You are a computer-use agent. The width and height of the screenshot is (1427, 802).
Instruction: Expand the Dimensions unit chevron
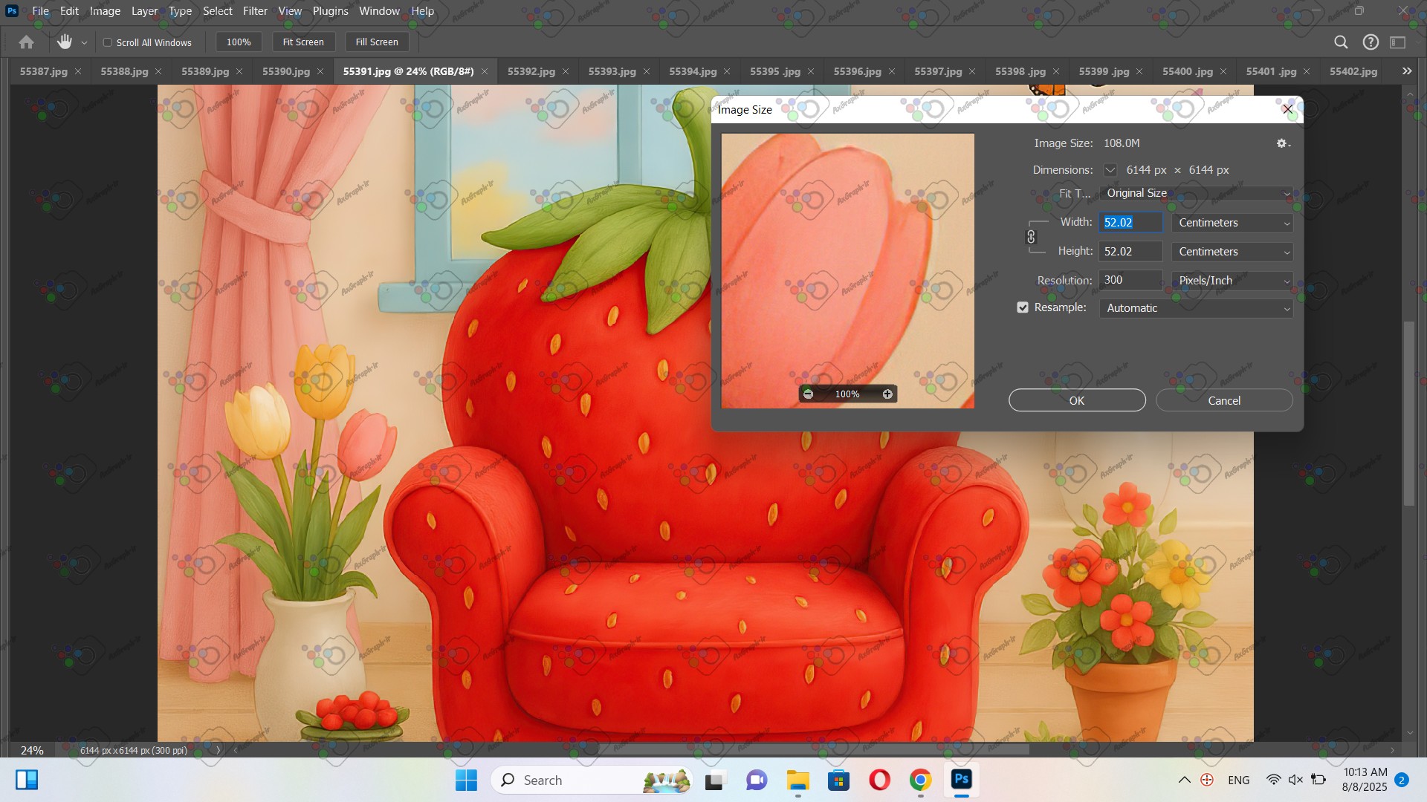pyautogui.click(x=1110, y=170)
